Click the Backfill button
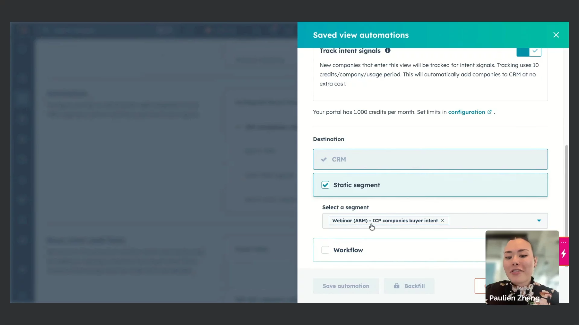Image resolution: width=579 pixels, height=325 pixels. tap(414, 286)
